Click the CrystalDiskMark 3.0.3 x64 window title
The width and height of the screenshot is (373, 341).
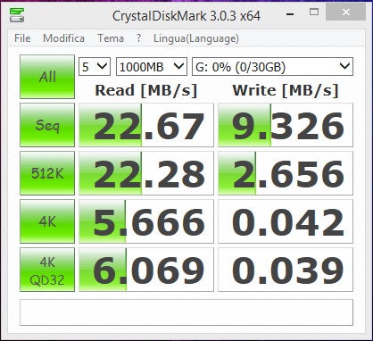(x=186, y=15)
